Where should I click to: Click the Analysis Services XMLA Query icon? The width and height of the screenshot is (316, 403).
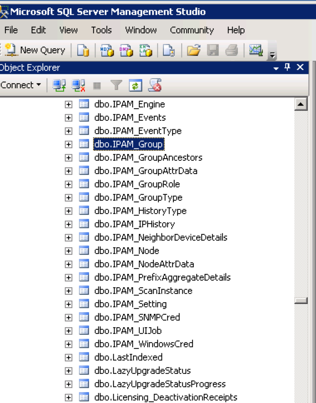(146, 50)
